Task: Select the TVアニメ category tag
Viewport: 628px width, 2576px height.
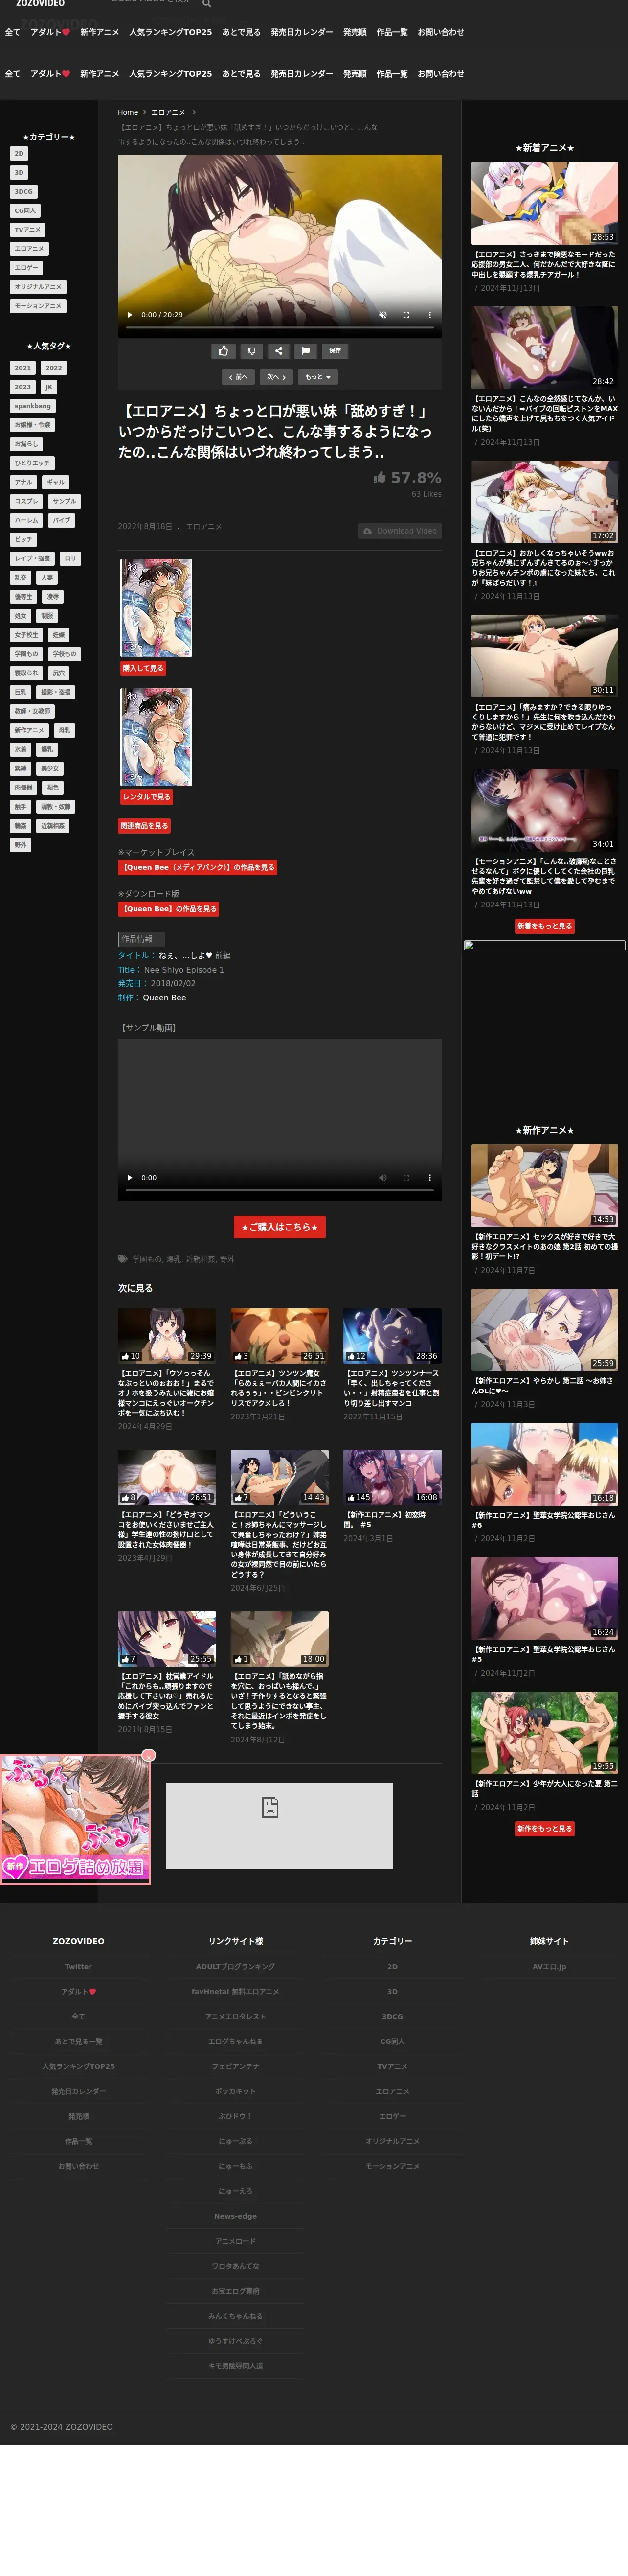Action: [28, 229]
